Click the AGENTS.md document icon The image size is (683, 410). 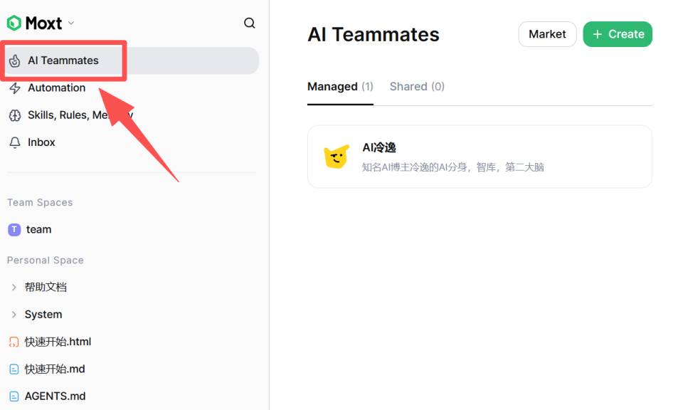tap(14, 396)
